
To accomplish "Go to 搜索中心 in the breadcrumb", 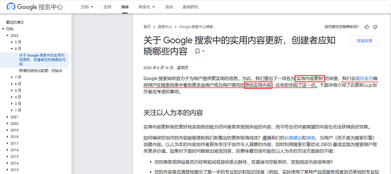I will pos(165,27).
